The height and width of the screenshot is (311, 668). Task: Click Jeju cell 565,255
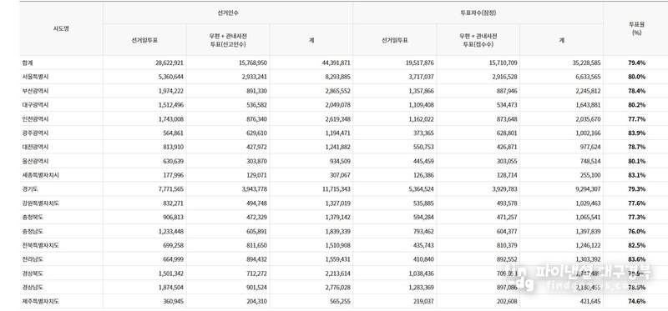click(x=341, y=301)
